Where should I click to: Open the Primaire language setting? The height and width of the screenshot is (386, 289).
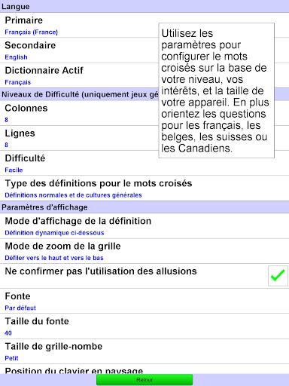[144, 25]
